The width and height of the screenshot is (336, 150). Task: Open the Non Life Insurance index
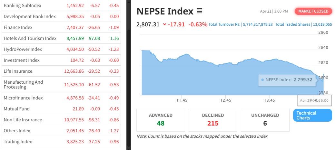point(23,120)
